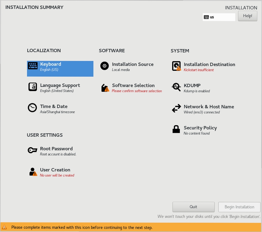This screenshot has width=262, height=232.
Task: Click 'No user will be created' text
Action: (x=57, y=175)
